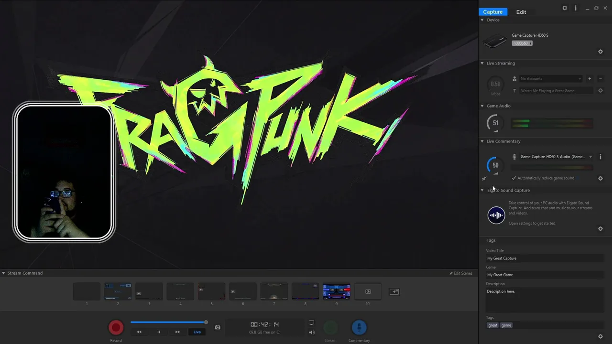Select scene thumbnail 4

[180, 291]
